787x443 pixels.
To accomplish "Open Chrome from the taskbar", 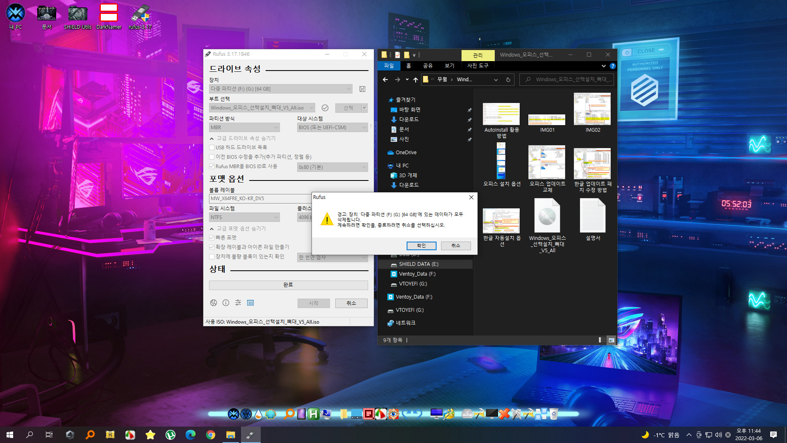I will click(x=211, y=435).
